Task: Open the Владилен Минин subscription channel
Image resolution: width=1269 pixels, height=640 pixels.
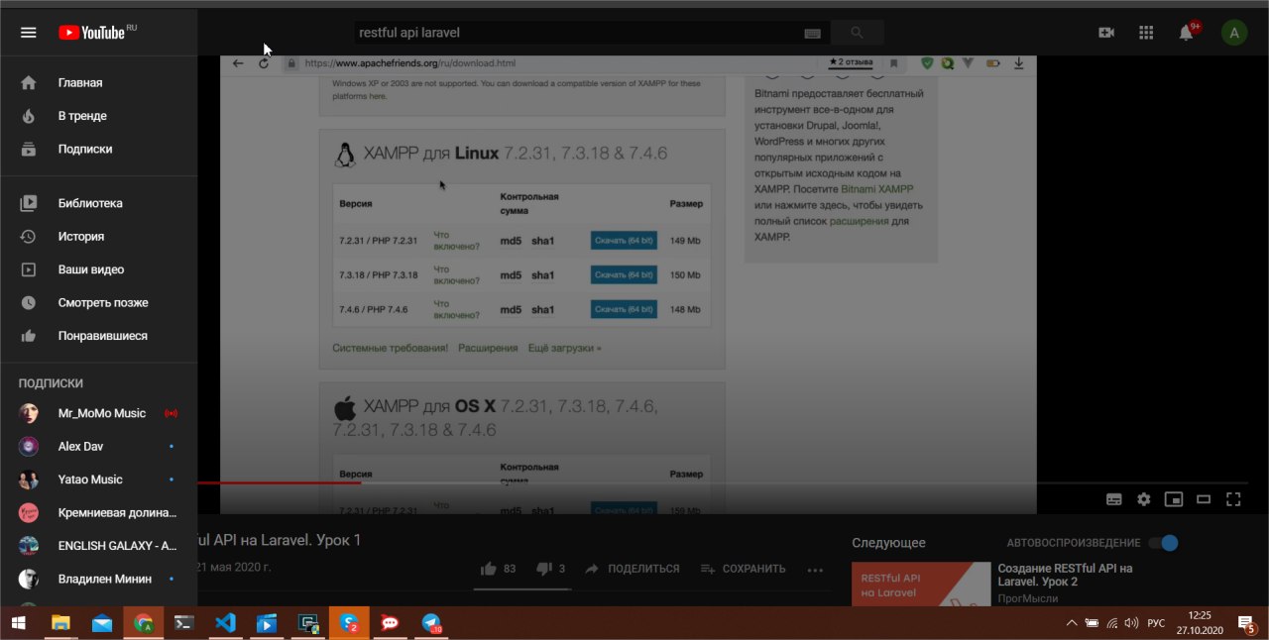Action: pyautogui.click(x=98, y=579)
